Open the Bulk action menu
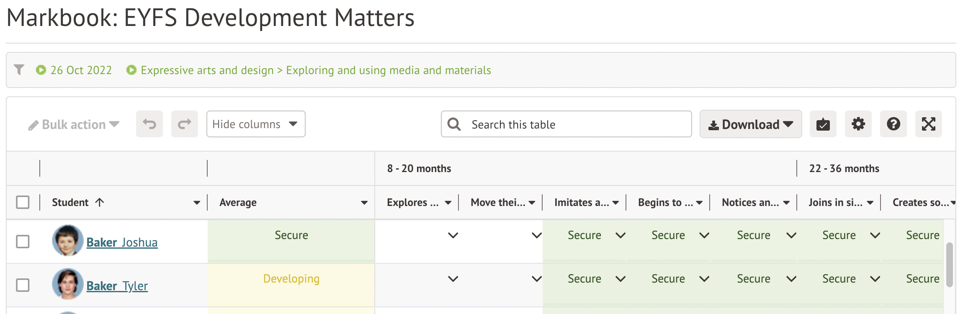963x314 pixels. [74, 124]
